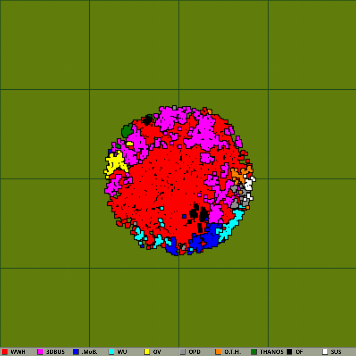Select the black OF legend swatch
Image resolution: width=356 pixels, height=356 pixels.
pos(289,352)
